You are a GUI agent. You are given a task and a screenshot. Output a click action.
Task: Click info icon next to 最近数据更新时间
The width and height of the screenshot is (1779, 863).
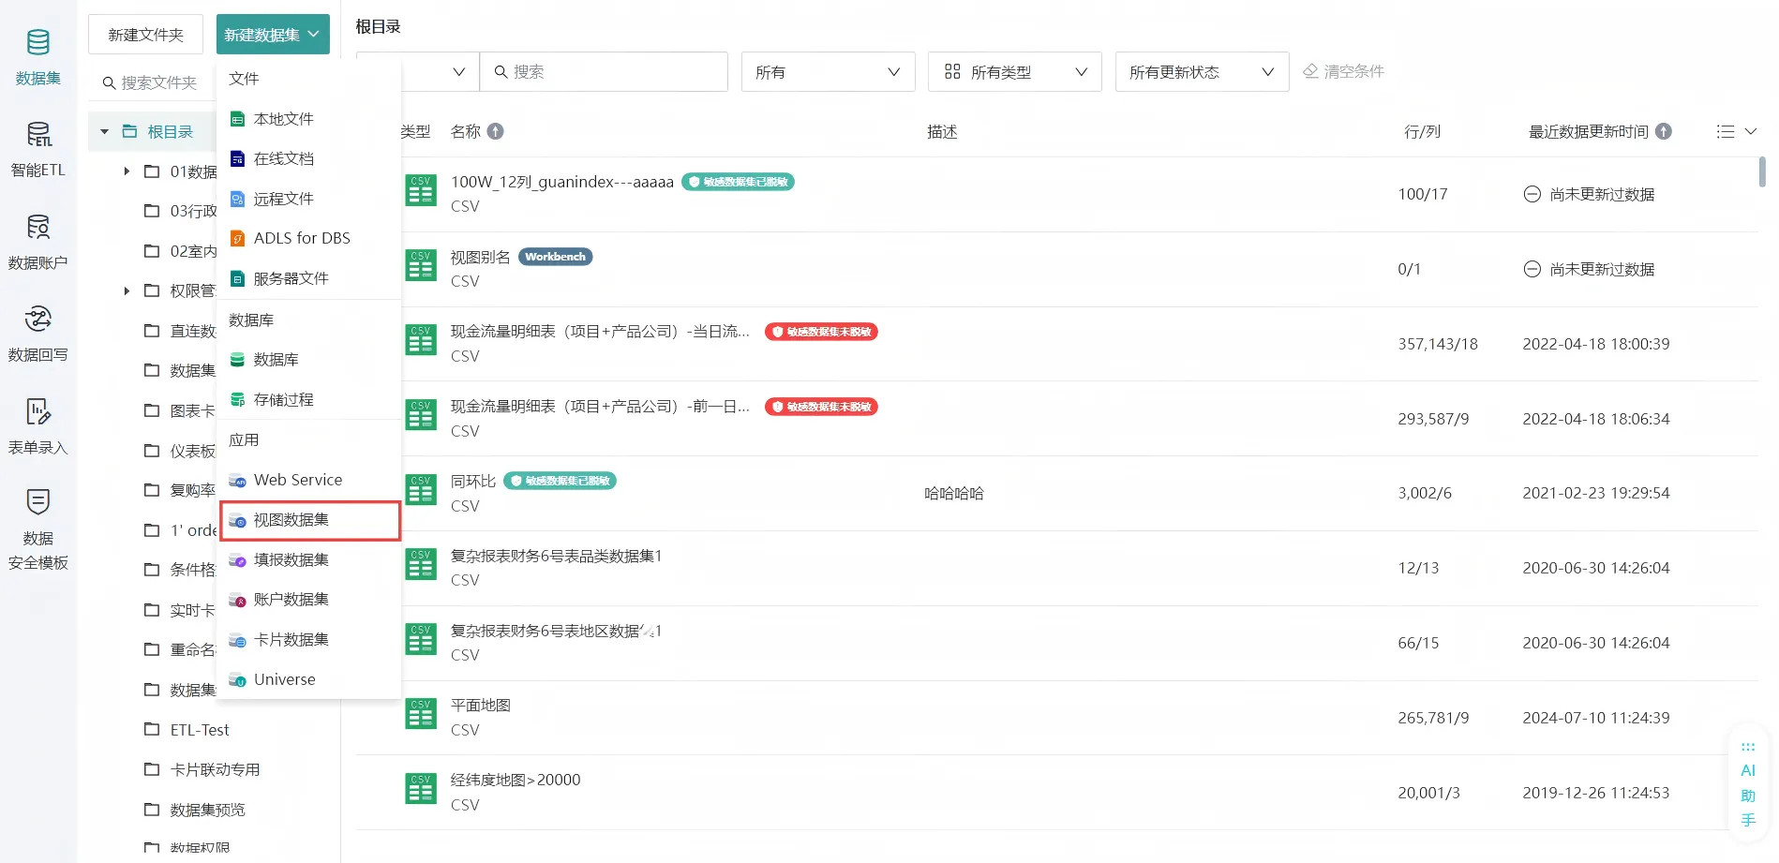(x=1664, y=131)
